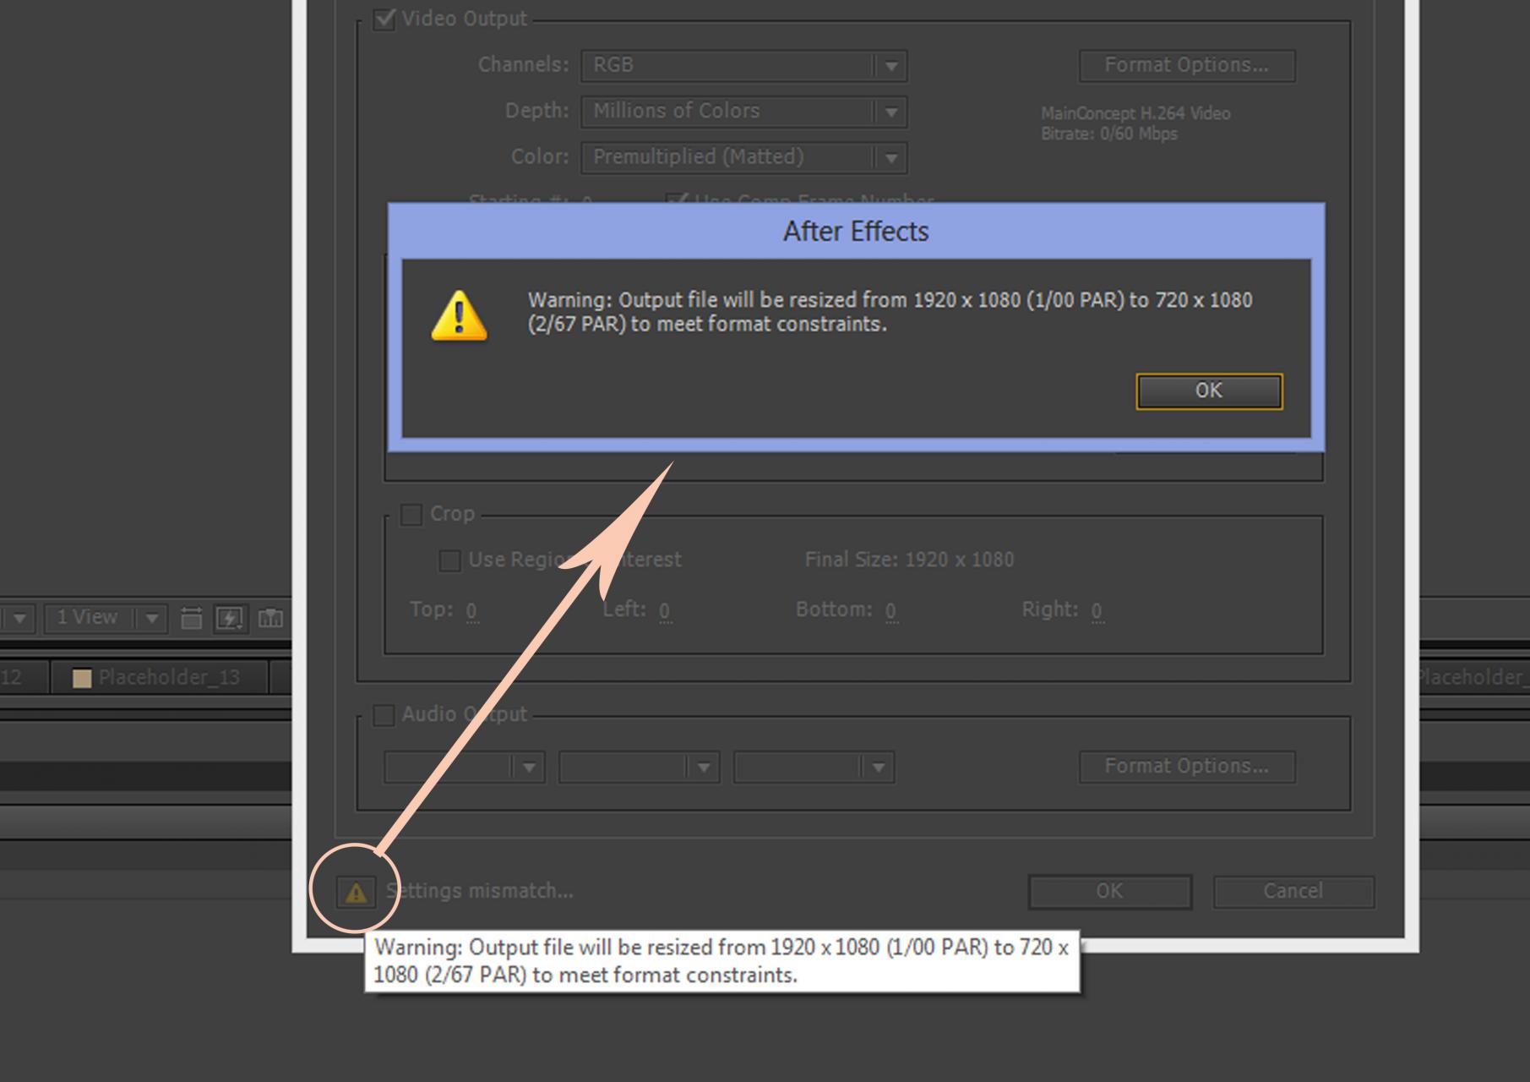Open the third audio output dropdown
This screenshot has width=1530, height=1082.
point(814,768)
